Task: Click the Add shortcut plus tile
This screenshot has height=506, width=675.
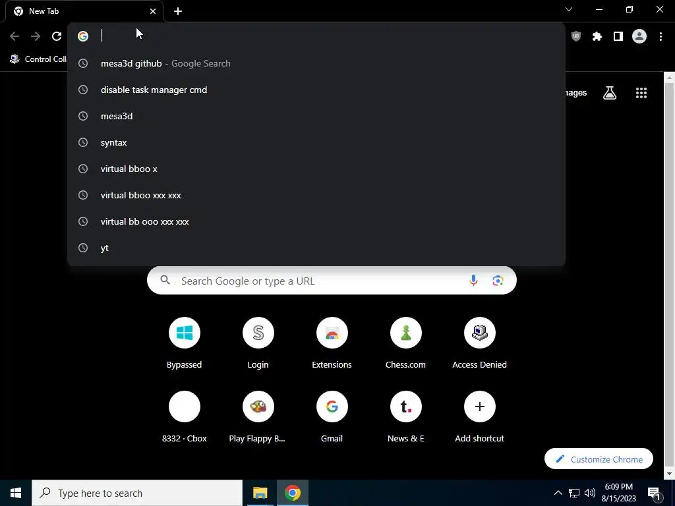Action: click(x=480, y=417)
